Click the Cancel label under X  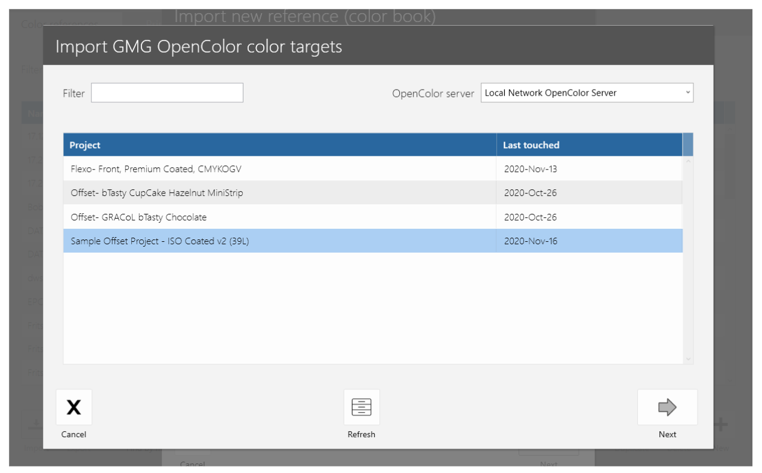point(74,434)
